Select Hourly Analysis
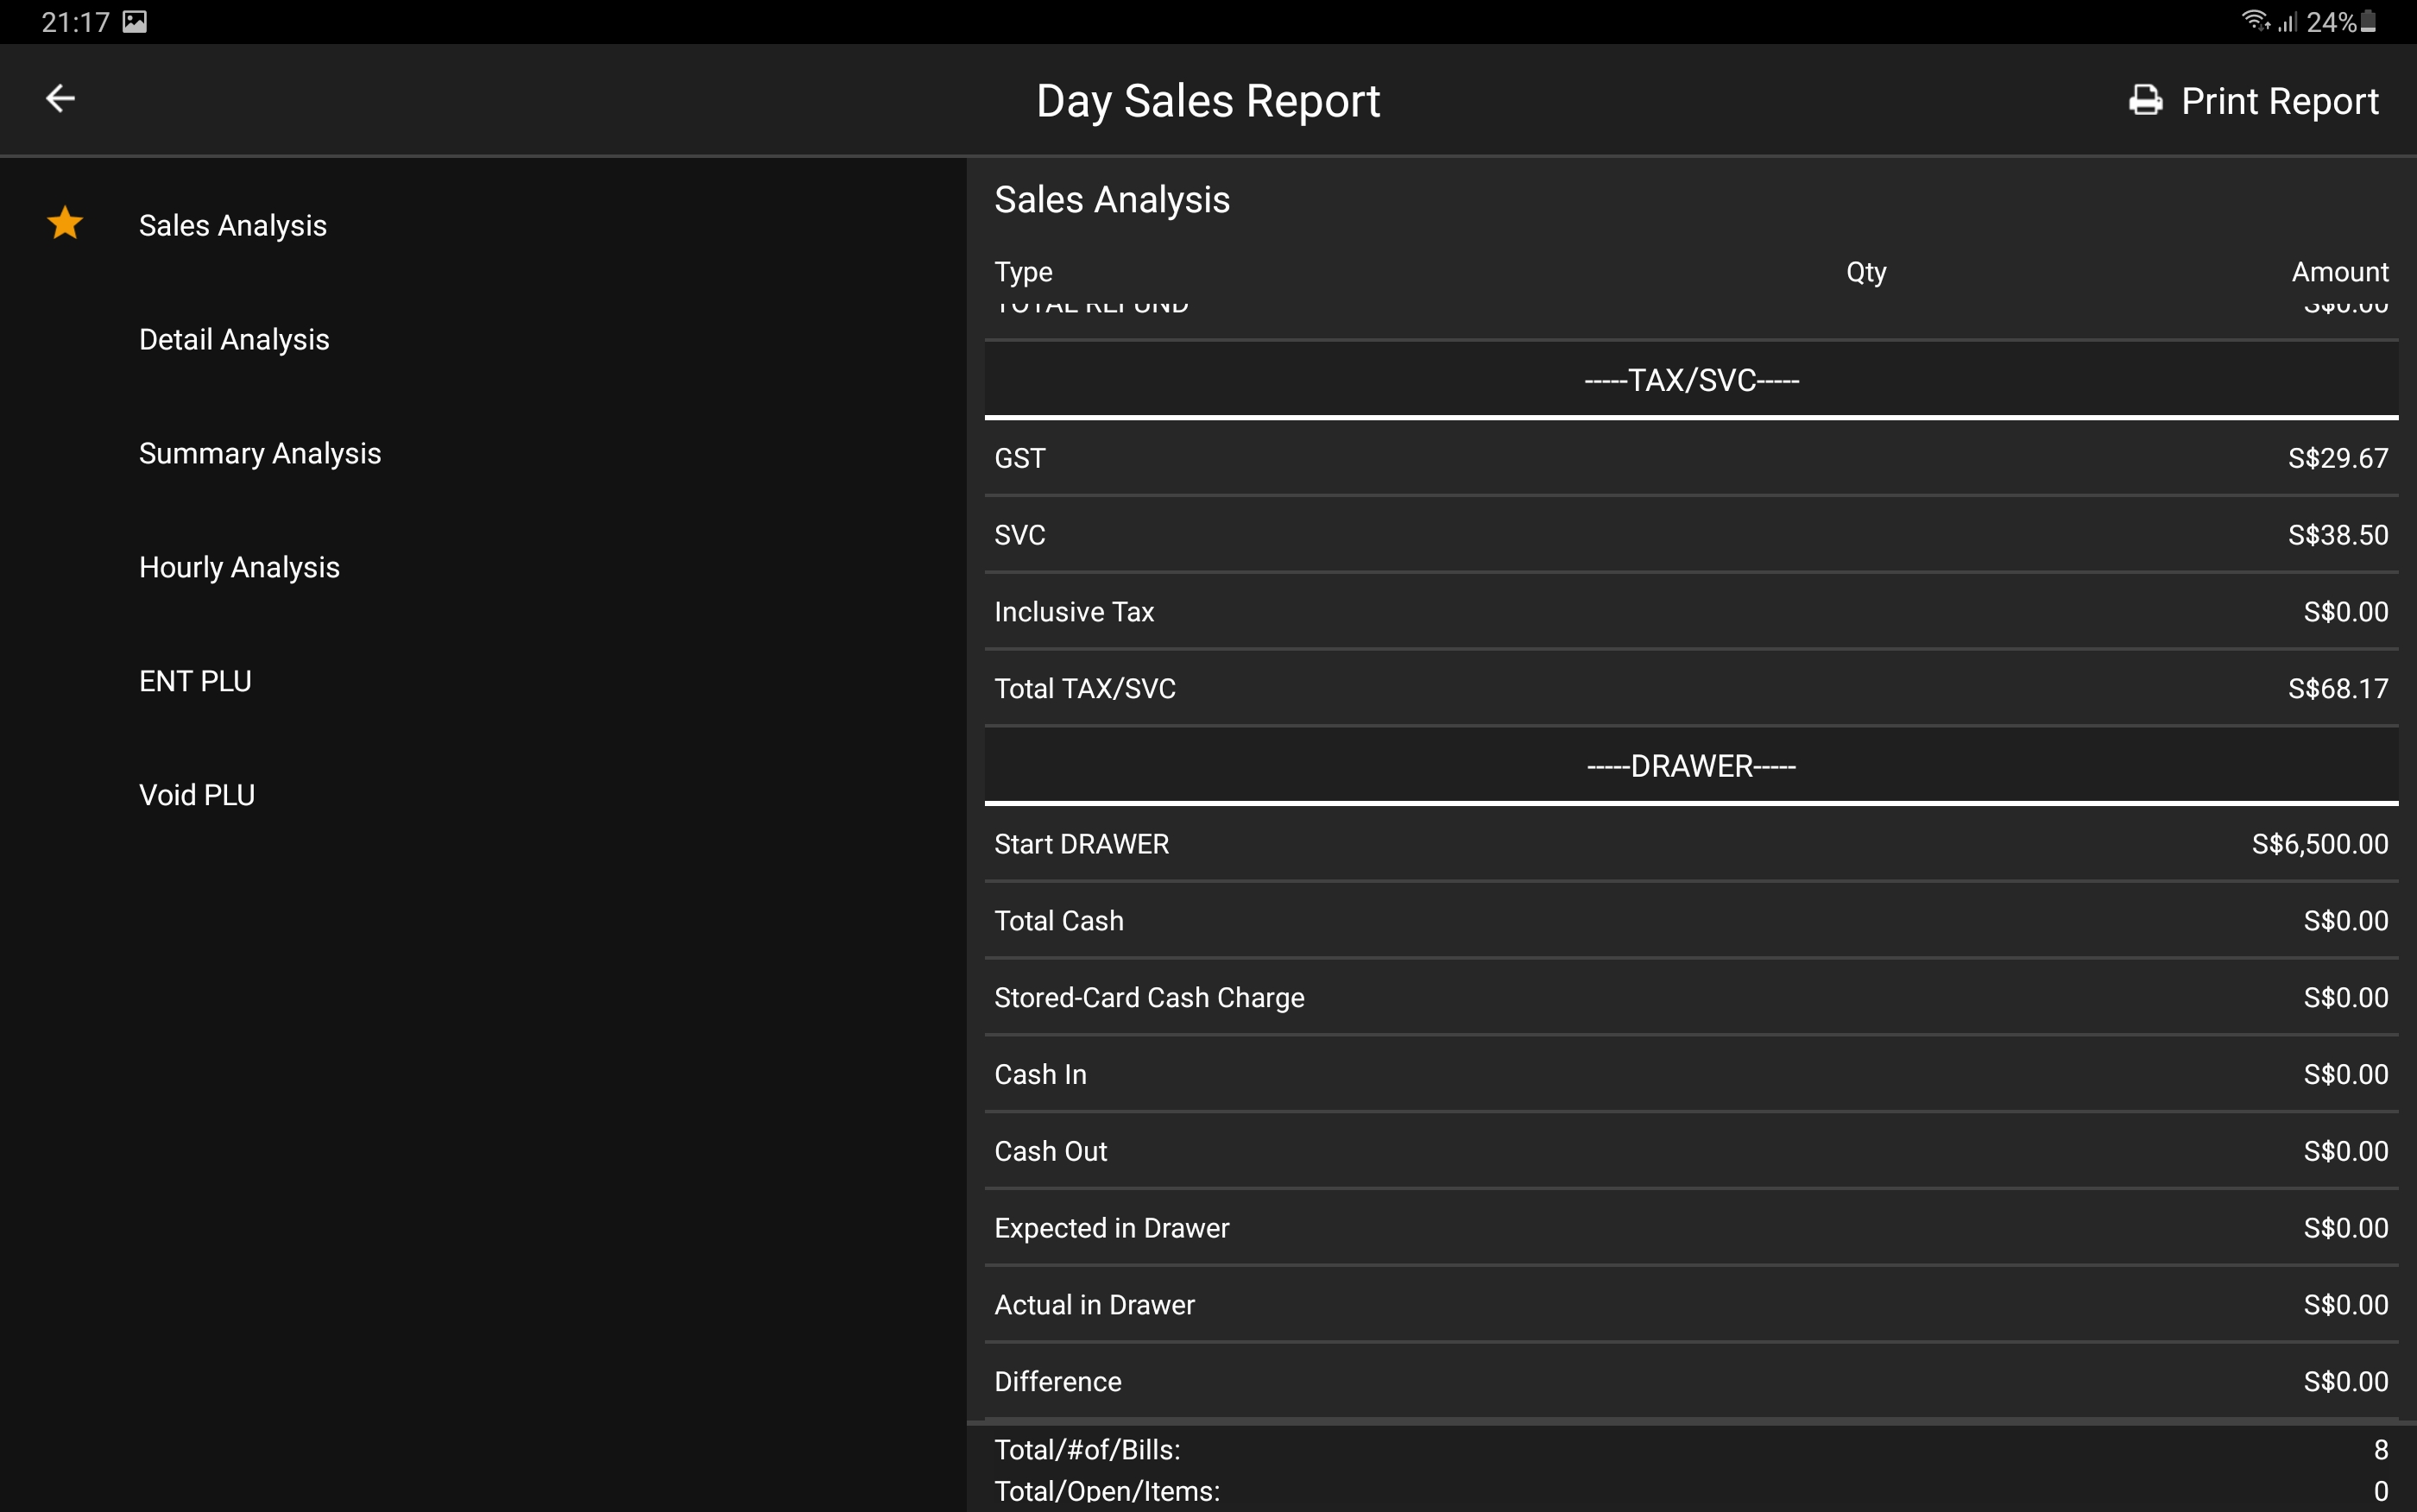Image resolution: width=2417 pixels, height=1512 pixels. pyautogui.click(x=239, y=568)
